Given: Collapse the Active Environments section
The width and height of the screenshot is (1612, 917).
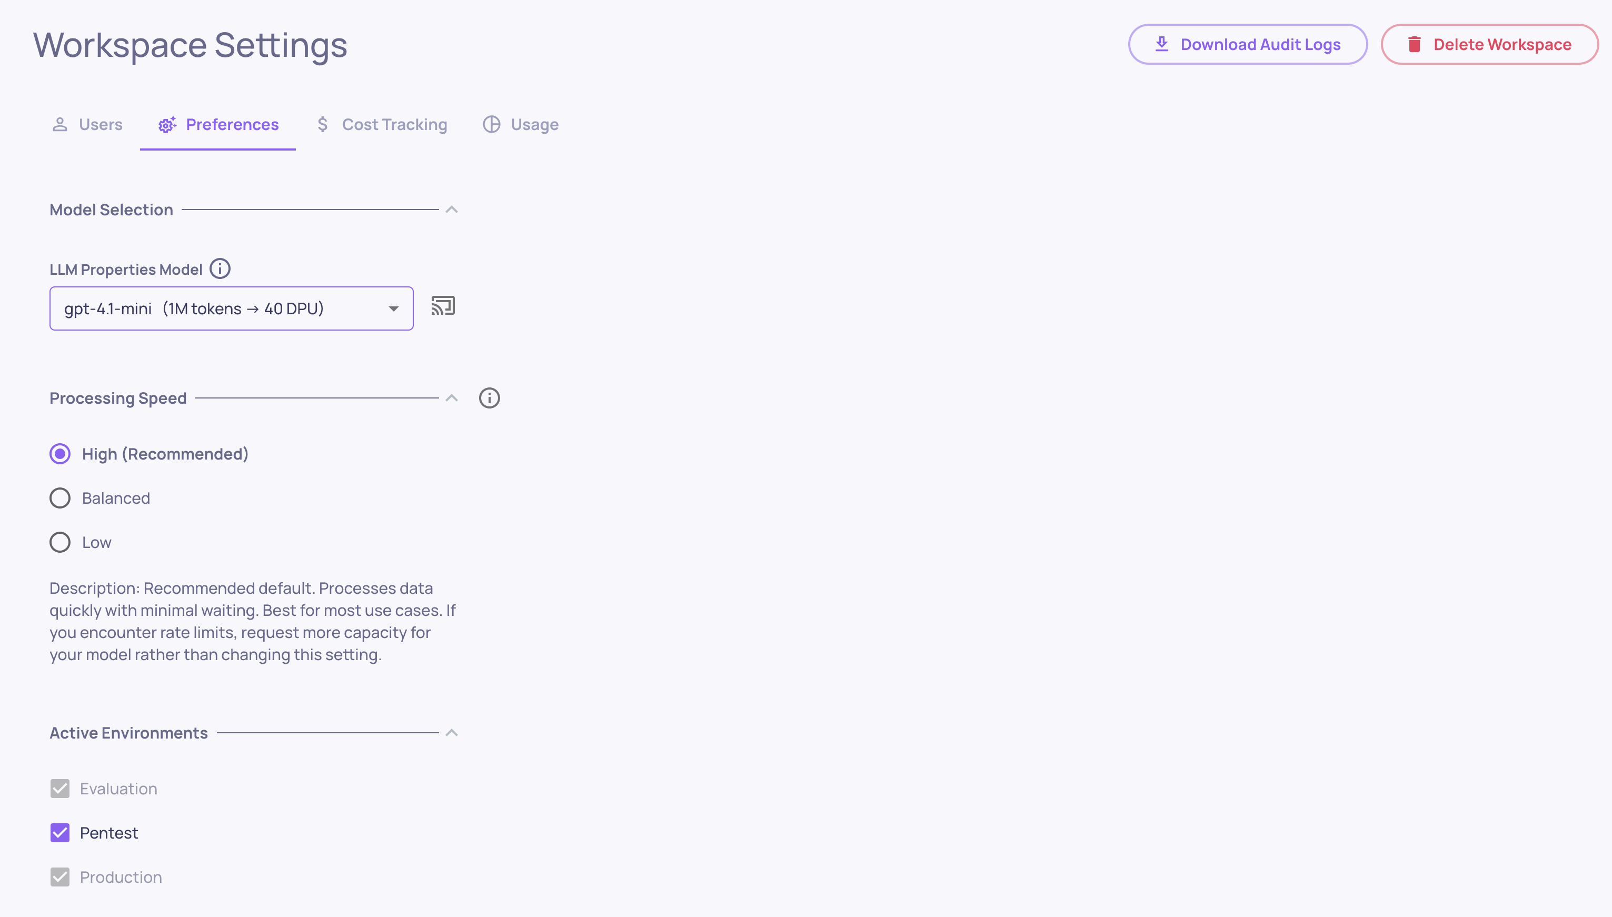Looking at the screenshot, I should point(452,733).
